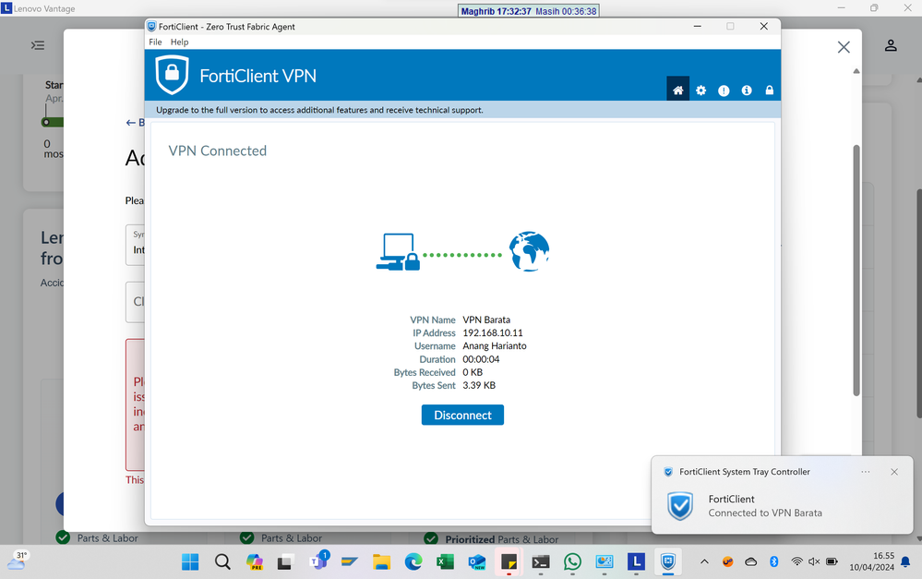922x579 pixels.
Task: Open the Help menu in FortiClient
Action: (179, 42)
